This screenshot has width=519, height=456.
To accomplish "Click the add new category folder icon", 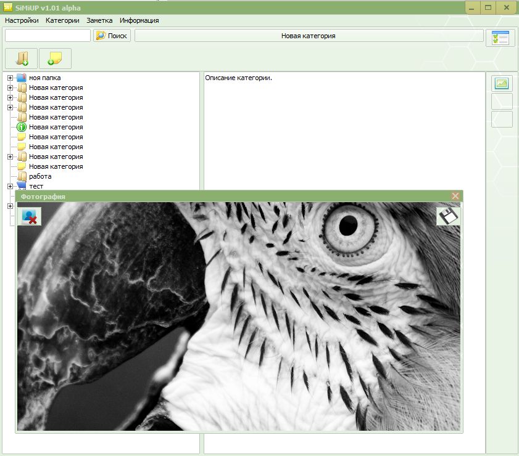I will (x=21, y=59).
